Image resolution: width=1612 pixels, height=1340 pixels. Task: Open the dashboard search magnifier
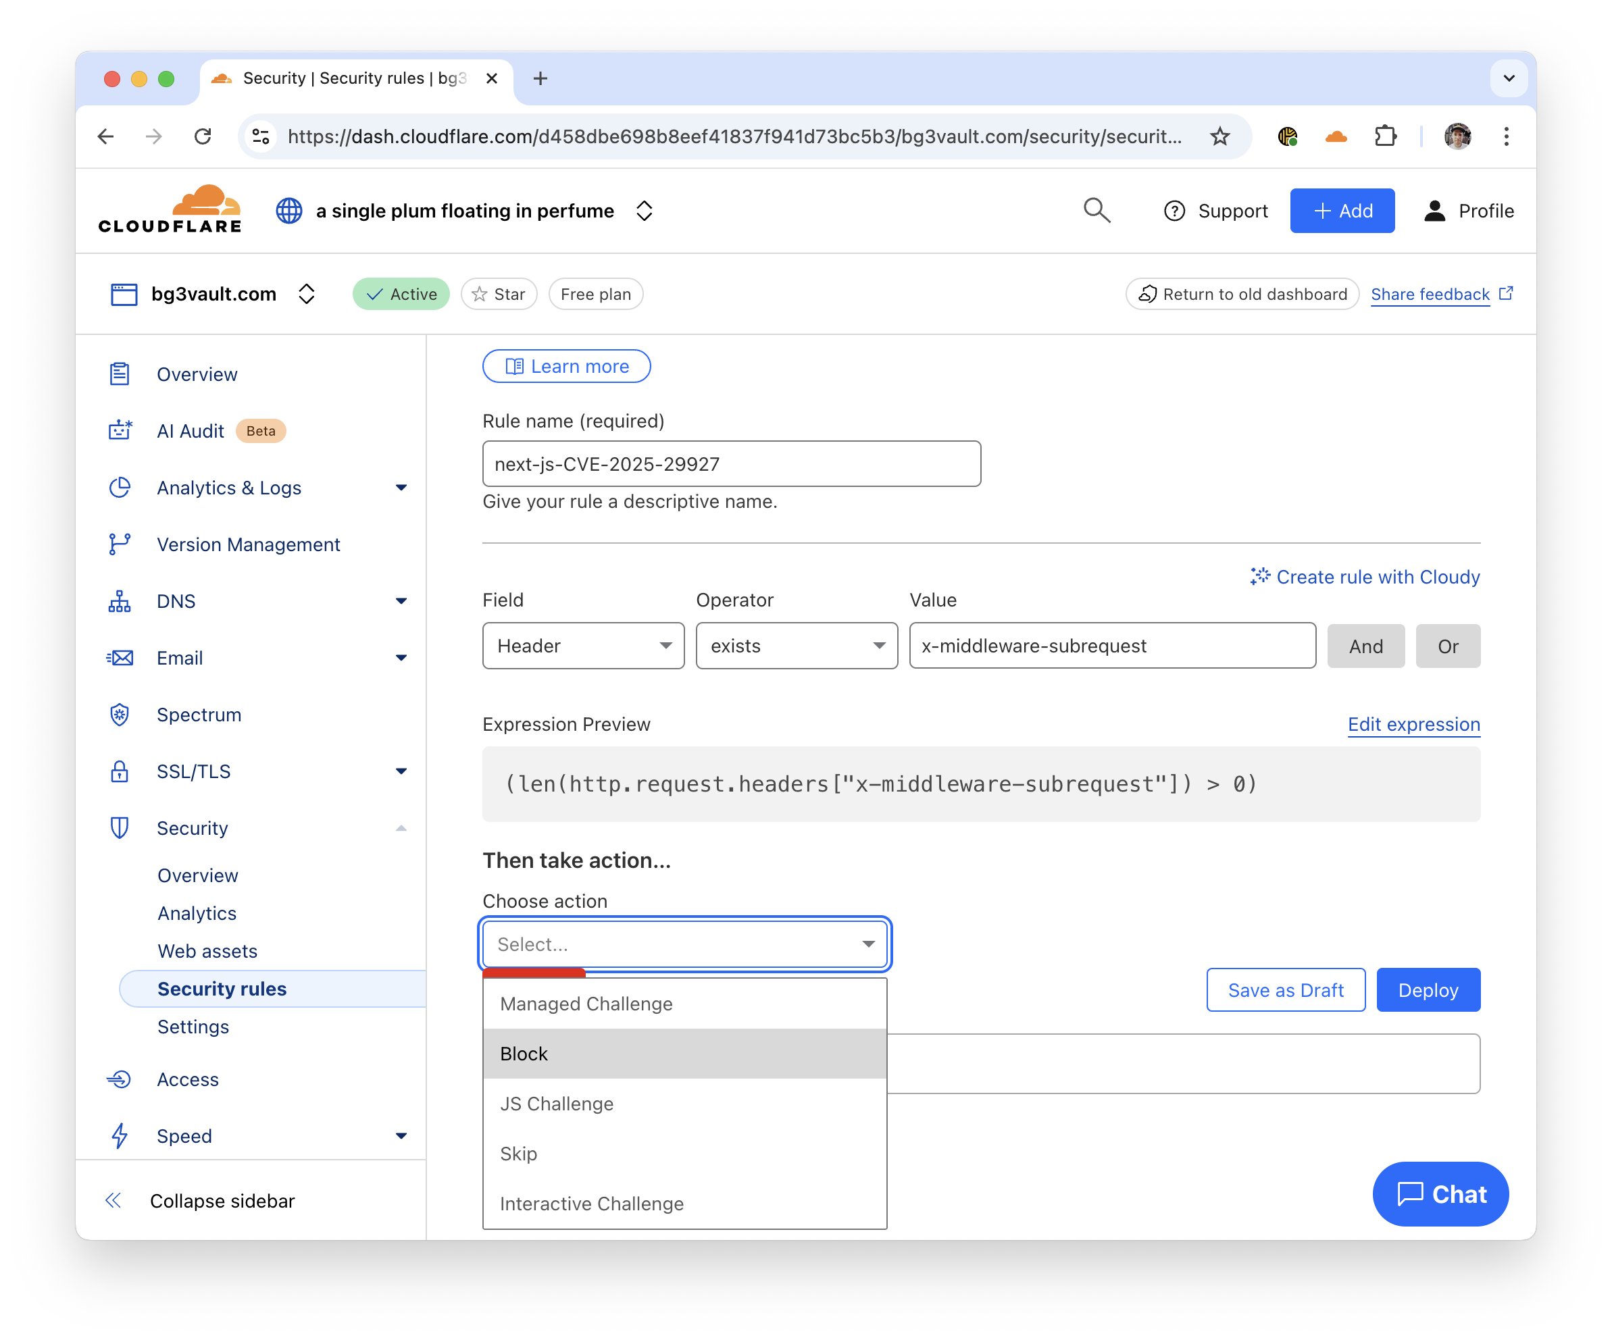1097,210
